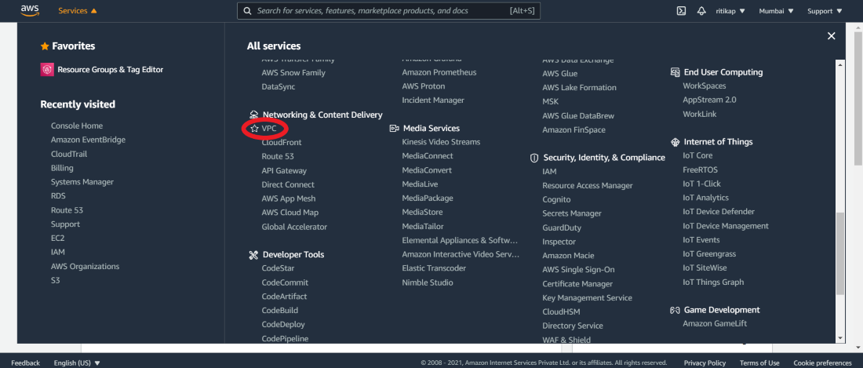Open IoT Core
863x368 pixels.
click(697, 155)
